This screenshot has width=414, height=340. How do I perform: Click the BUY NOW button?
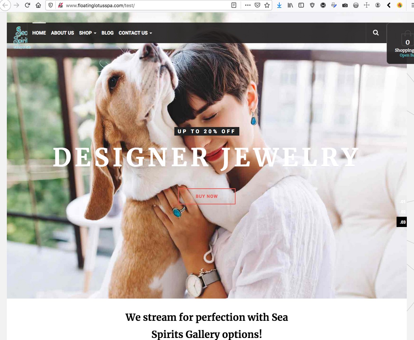click(x=207, y=196)
